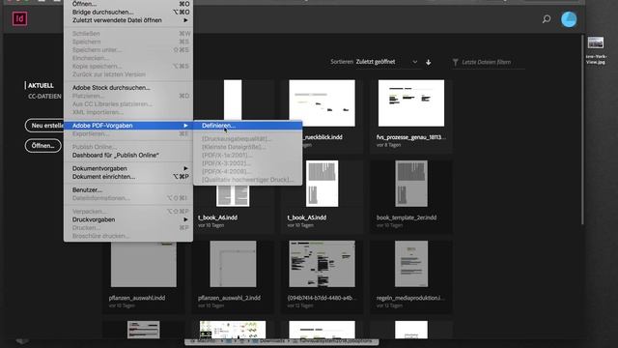Viewport: 618px width, 348px height.
Task: Open the Sortieren dropdown showing Zuletzt geöffnet
Action: [386, 62]
